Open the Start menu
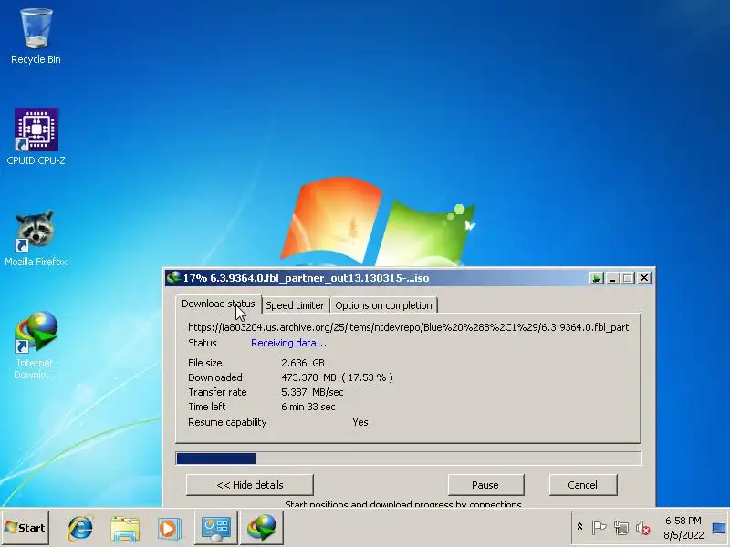This screenshot has width=730, height=547. pyautogui.click(x=26, y=528)
